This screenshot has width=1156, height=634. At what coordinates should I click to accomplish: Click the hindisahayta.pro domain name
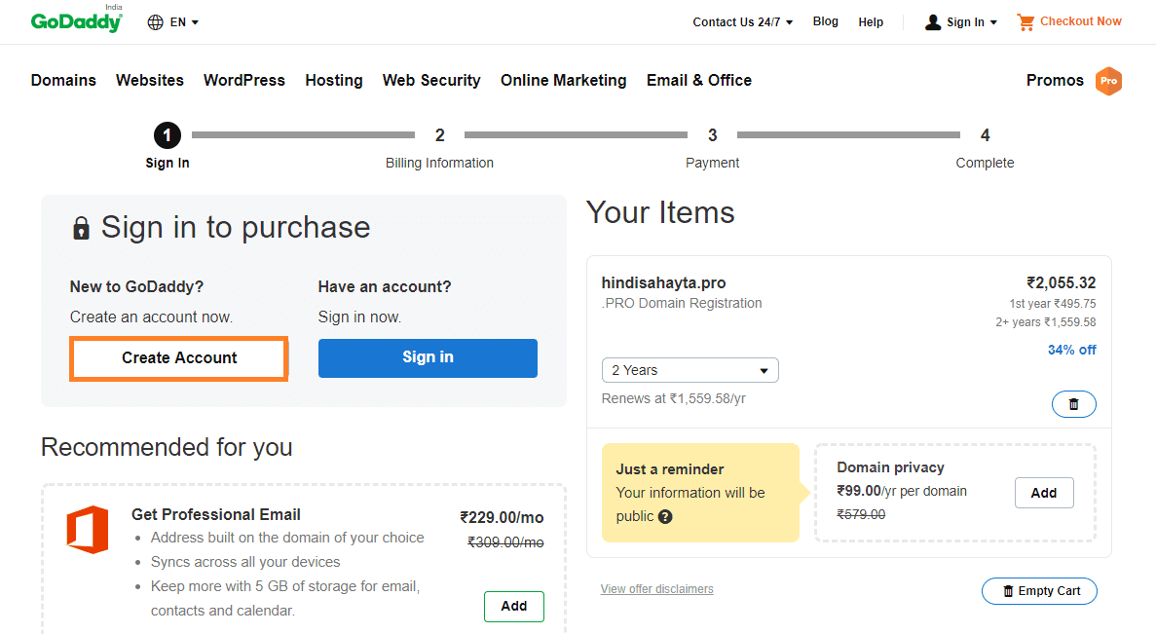[x=663, y=283]
